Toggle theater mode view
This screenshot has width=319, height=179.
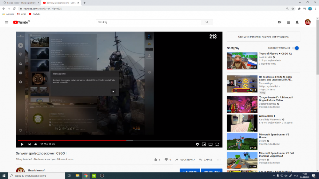click(x=211, y=144)
